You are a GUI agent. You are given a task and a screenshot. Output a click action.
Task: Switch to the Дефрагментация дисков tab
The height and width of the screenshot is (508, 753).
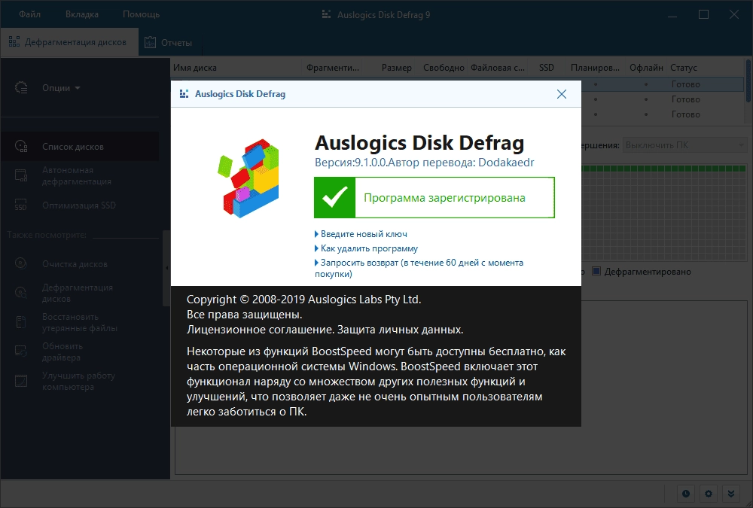pyautogui.click(x=69, y=42)
